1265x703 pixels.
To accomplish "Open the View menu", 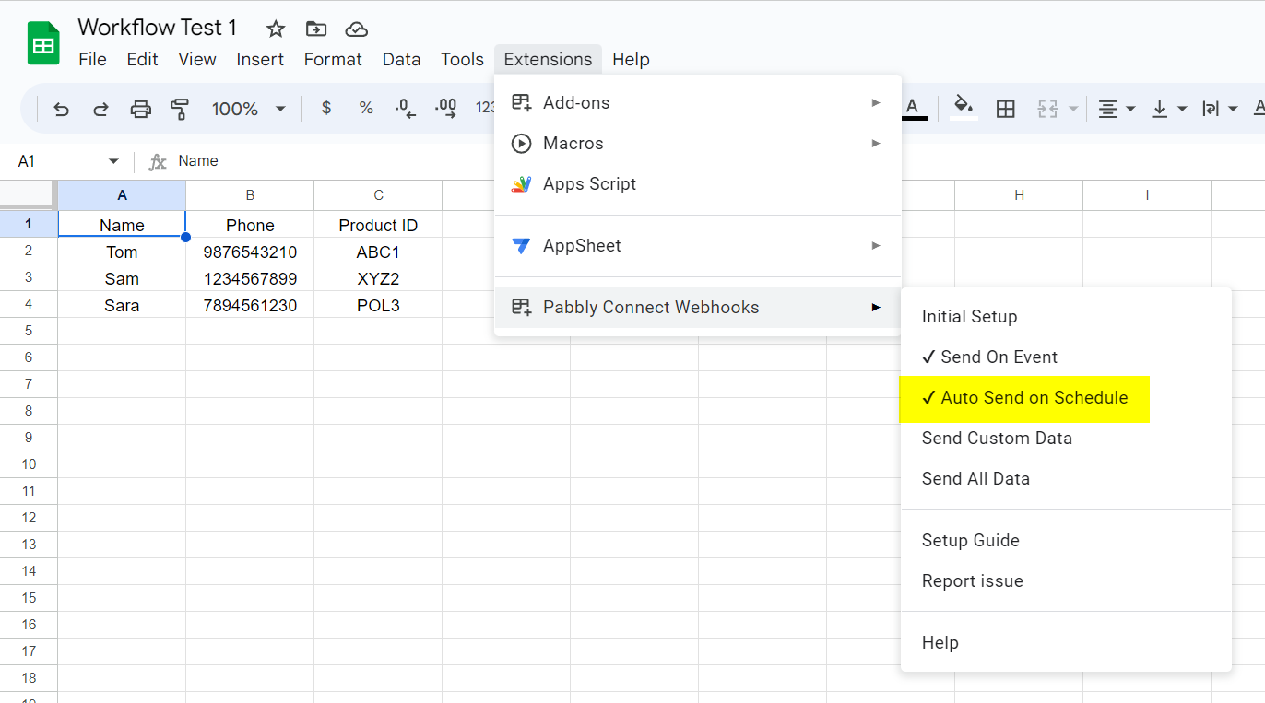I will [197, 59].
